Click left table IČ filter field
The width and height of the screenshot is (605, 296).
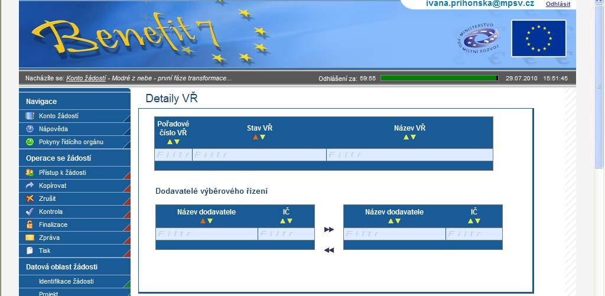tap(287, 234)
